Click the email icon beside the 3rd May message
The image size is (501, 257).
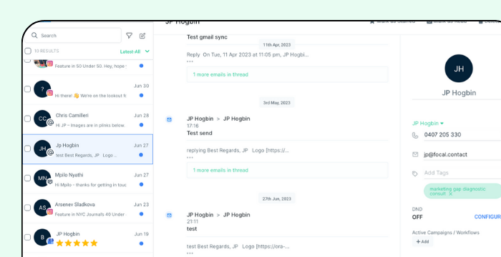point(169,119)
